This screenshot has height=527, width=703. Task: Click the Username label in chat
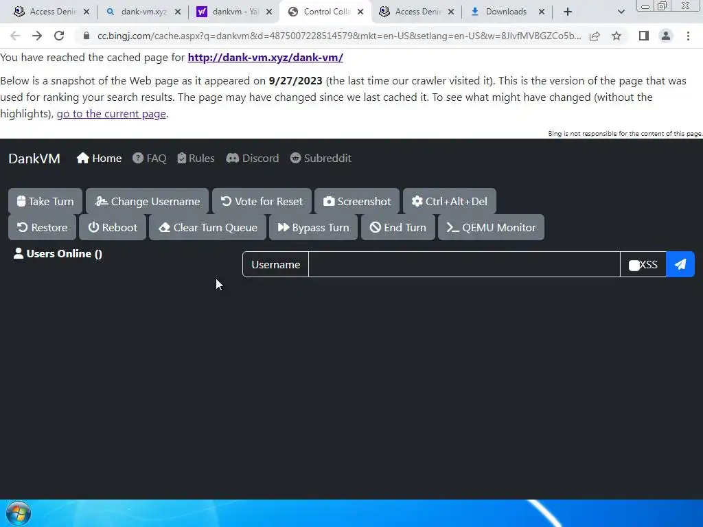[275, 264]
